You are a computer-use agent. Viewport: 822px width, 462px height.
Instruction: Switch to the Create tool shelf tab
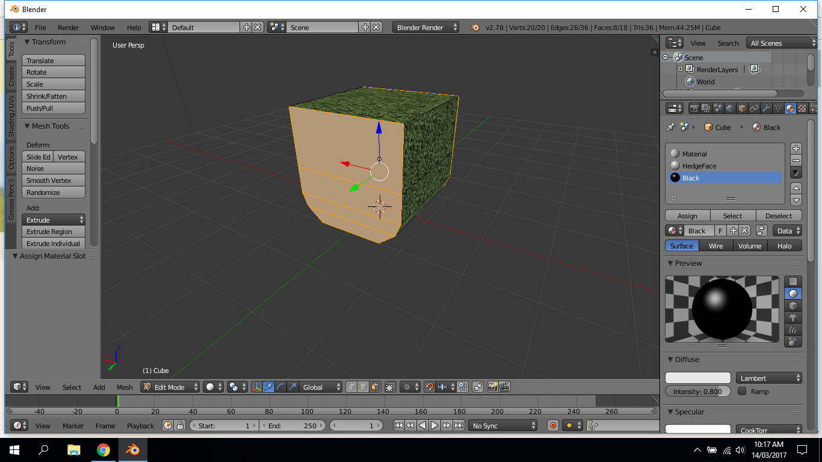[x=11, y=76]
